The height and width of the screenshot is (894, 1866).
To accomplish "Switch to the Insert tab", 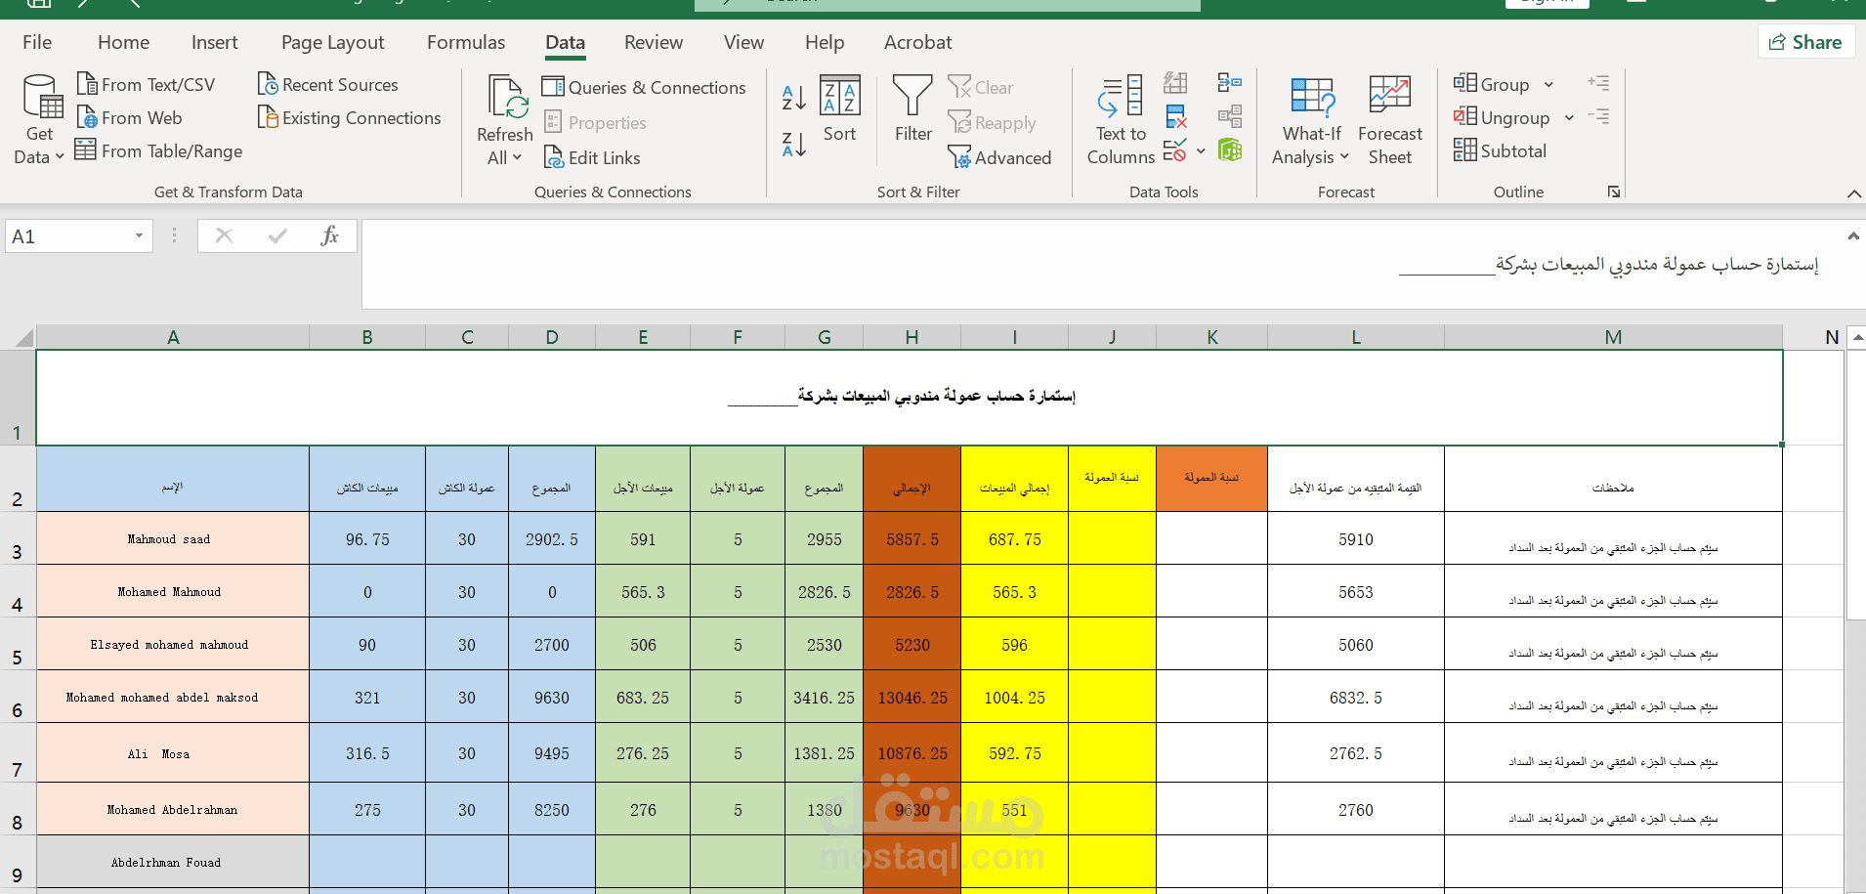I will pyautogui.click(x=214, y=42).
